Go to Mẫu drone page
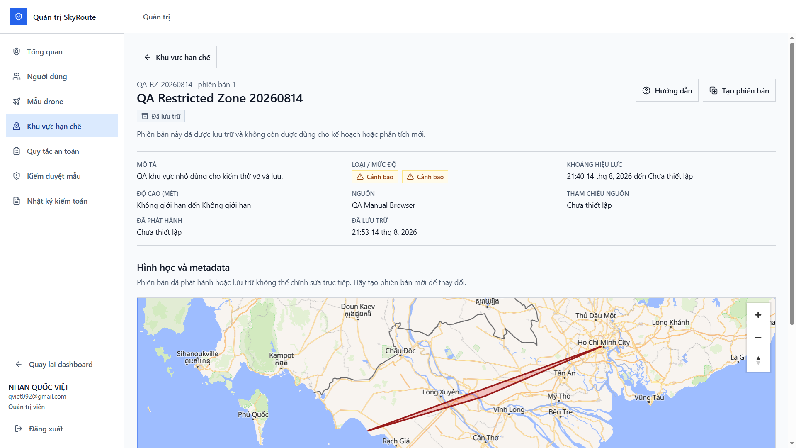This screenshot has width=796, height=448. (62, 101)
